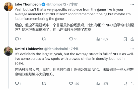This screenshot has height=90, width=138.
Task: Open Jake Thompson's profile picture
Action: click(x=8, y=6)
